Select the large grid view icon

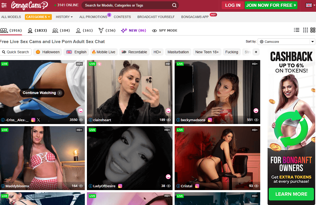313,30
